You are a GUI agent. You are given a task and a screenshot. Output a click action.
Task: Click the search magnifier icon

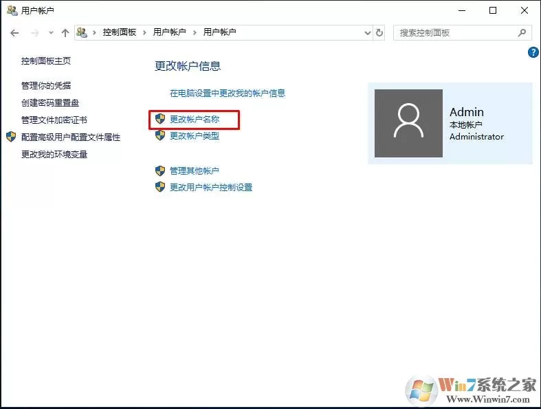click(522, 33)
